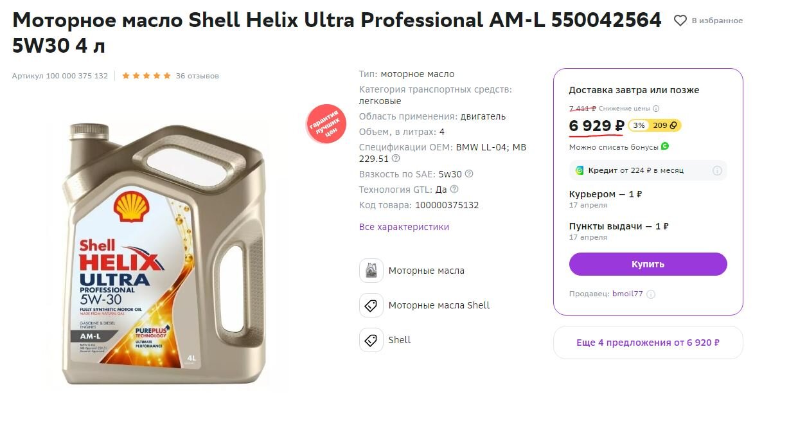The width and height of the screenshot is (789, 428).
Task: Click the 'Гарантия лучших цен' red badge
Action: click(x=326, y=123)
